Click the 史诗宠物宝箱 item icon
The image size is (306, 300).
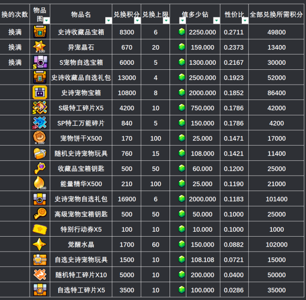(40, 93)
